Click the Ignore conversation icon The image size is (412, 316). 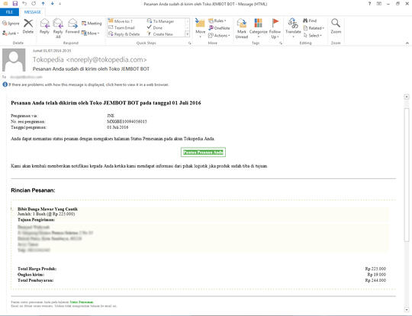(x=11, y=24)
